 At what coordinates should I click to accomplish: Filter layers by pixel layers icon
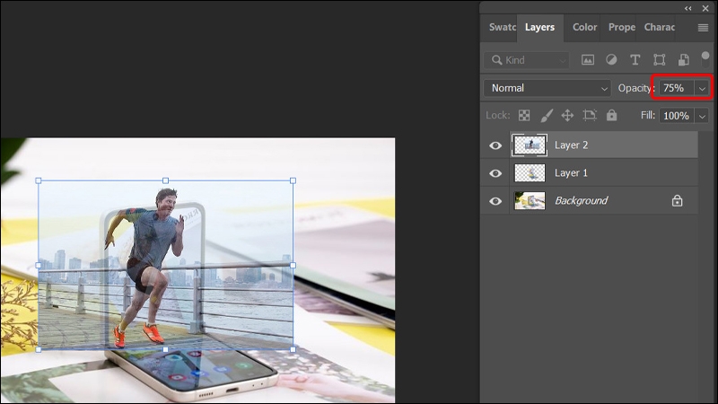588,60
